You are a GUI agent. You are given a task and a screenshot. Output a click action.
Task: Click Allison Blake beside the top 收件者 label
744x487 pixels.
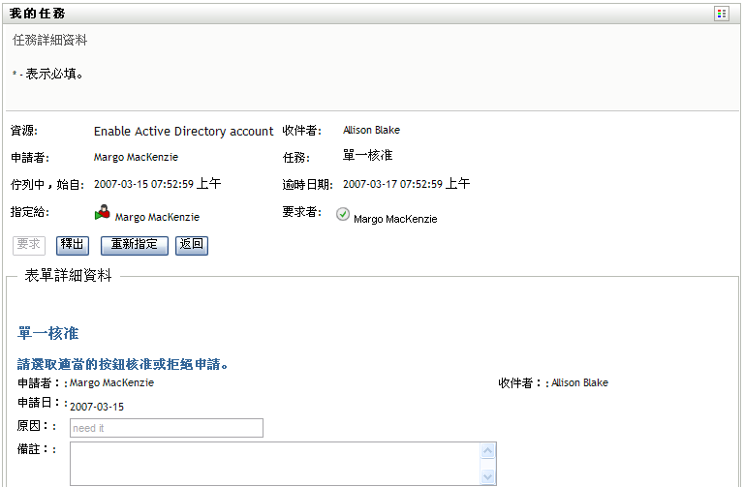click(x=371, y=130)
